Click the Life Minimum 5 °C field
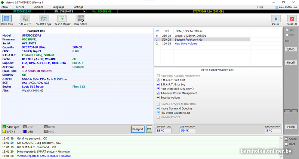299x159 pixels. pyautogui.click(x=273, y=131)
